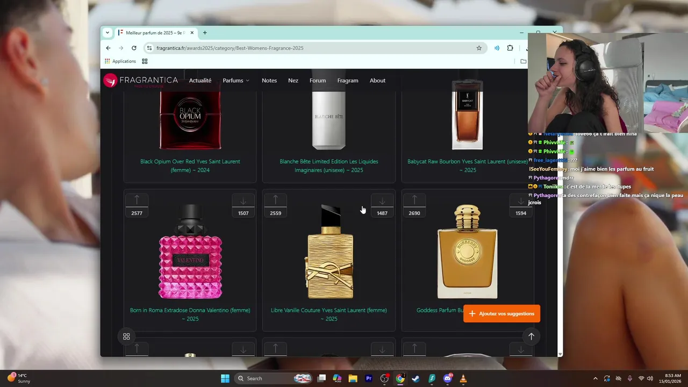
Task: Bookmark this page with the star icon
Action: point(479,48)
